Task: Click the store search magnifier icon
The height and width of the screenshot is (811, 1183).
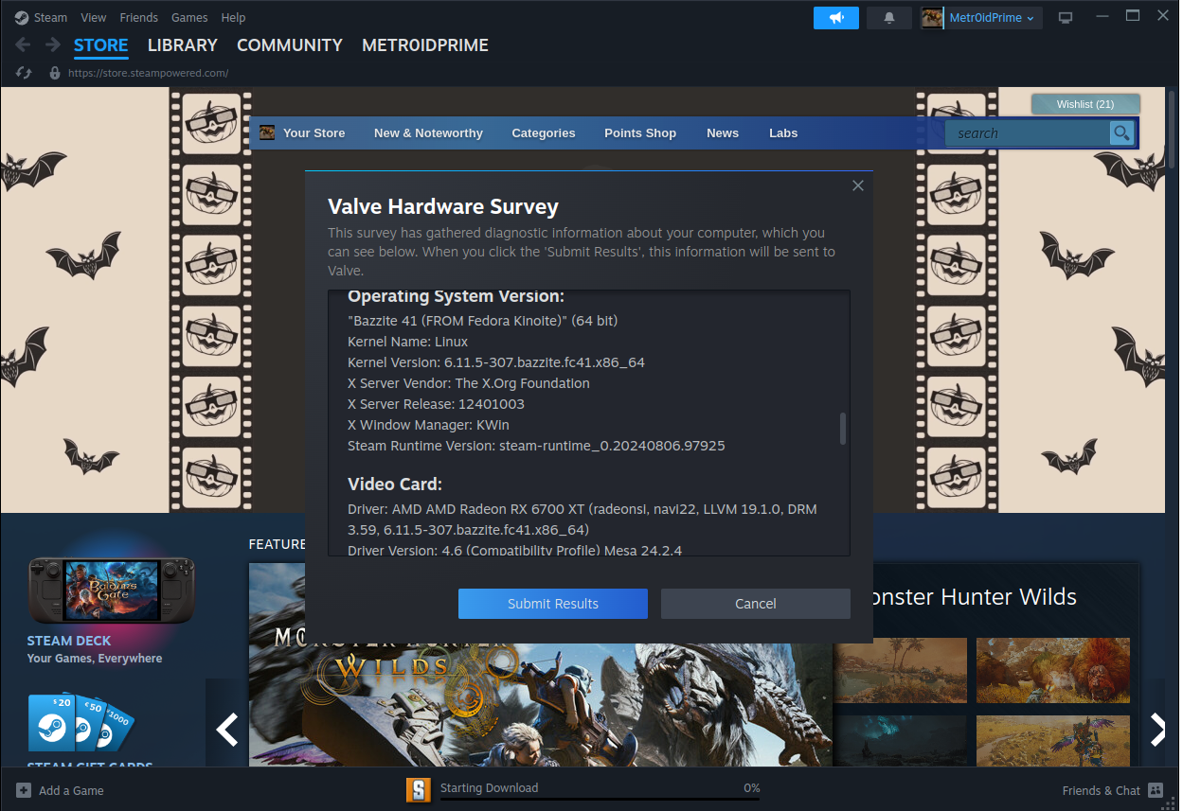Action: pyautogui.click(x=1120, y=133)
